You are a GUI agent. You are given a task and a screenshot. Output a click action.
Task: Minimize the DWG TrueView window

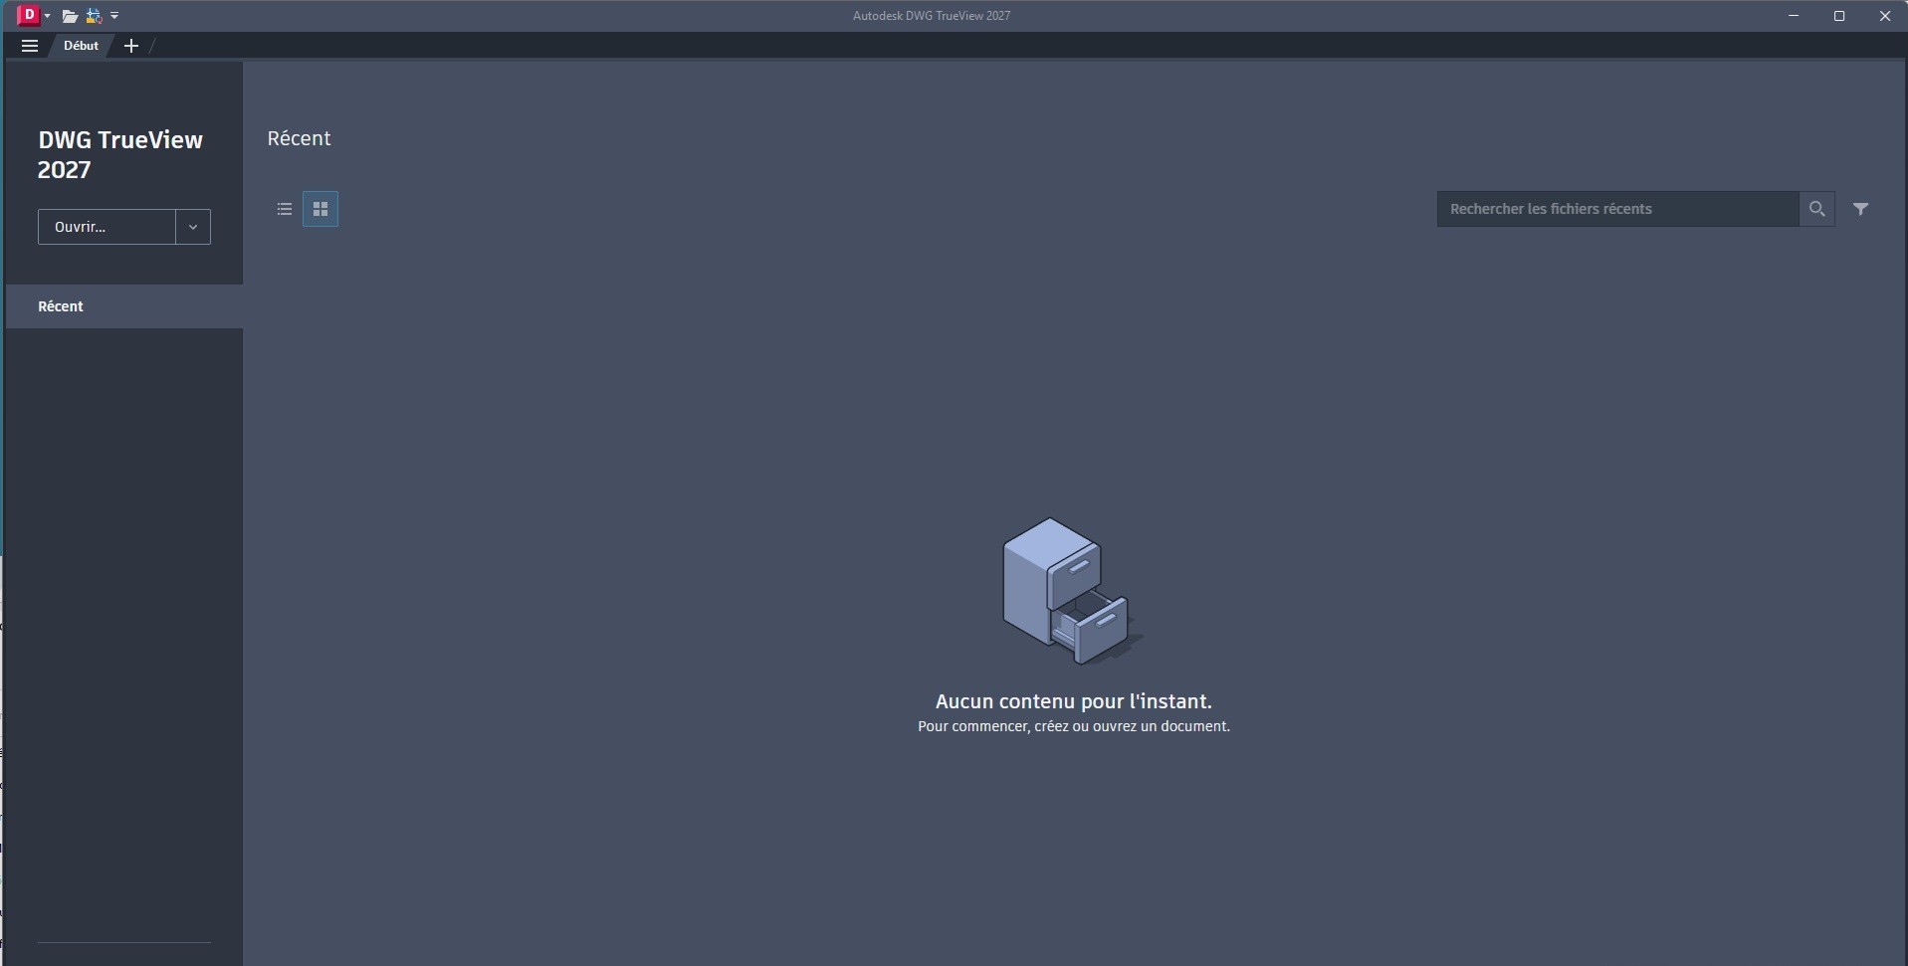1794,16
